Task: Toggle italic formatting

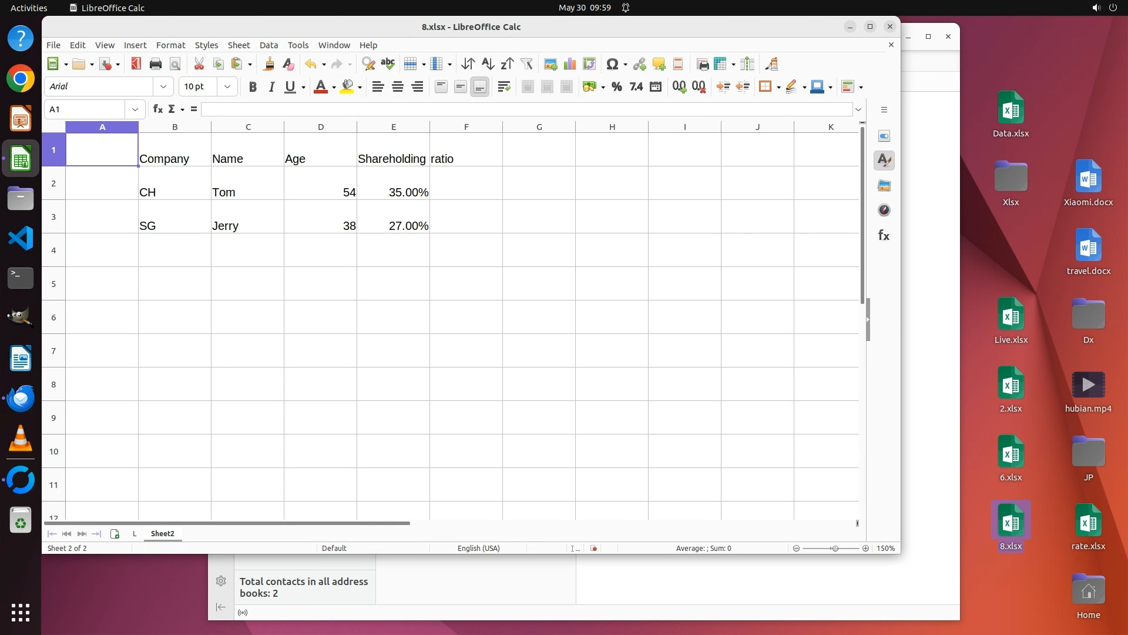Action: (x=271, y=87)
